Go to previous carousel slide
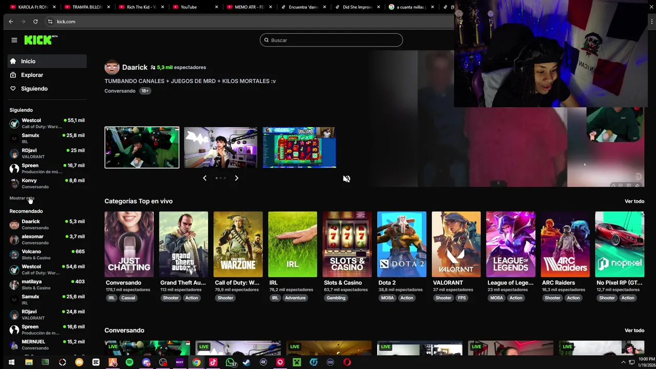The image size is (656, 369). (204, 178)
